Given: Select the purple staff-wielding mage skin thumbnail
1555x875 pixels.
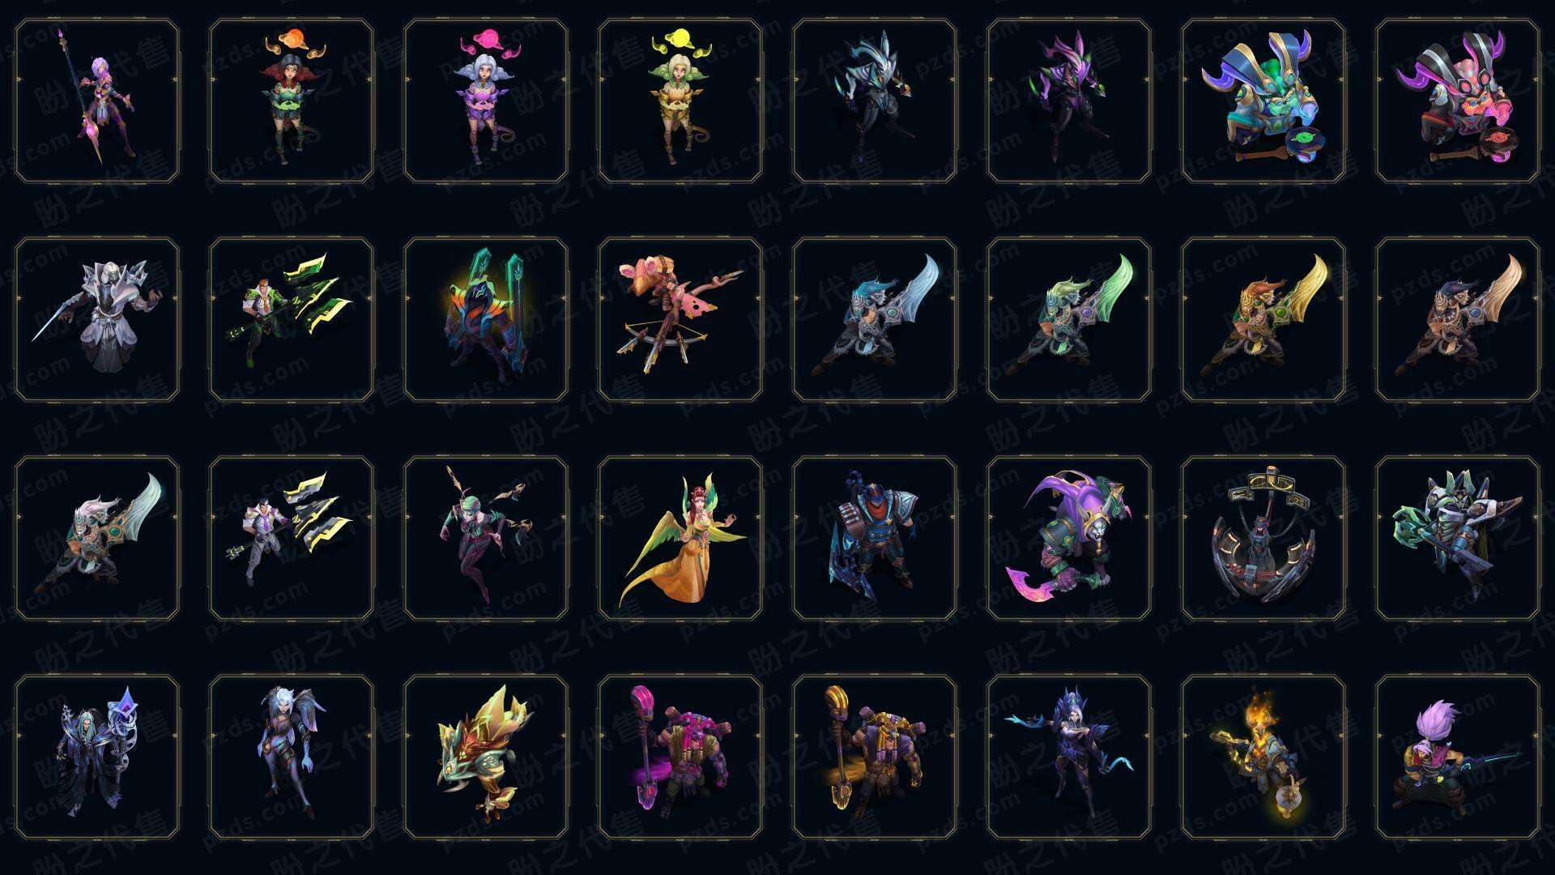Looking at the screenshot, I should pyautogui.click(x=97, y=101).
